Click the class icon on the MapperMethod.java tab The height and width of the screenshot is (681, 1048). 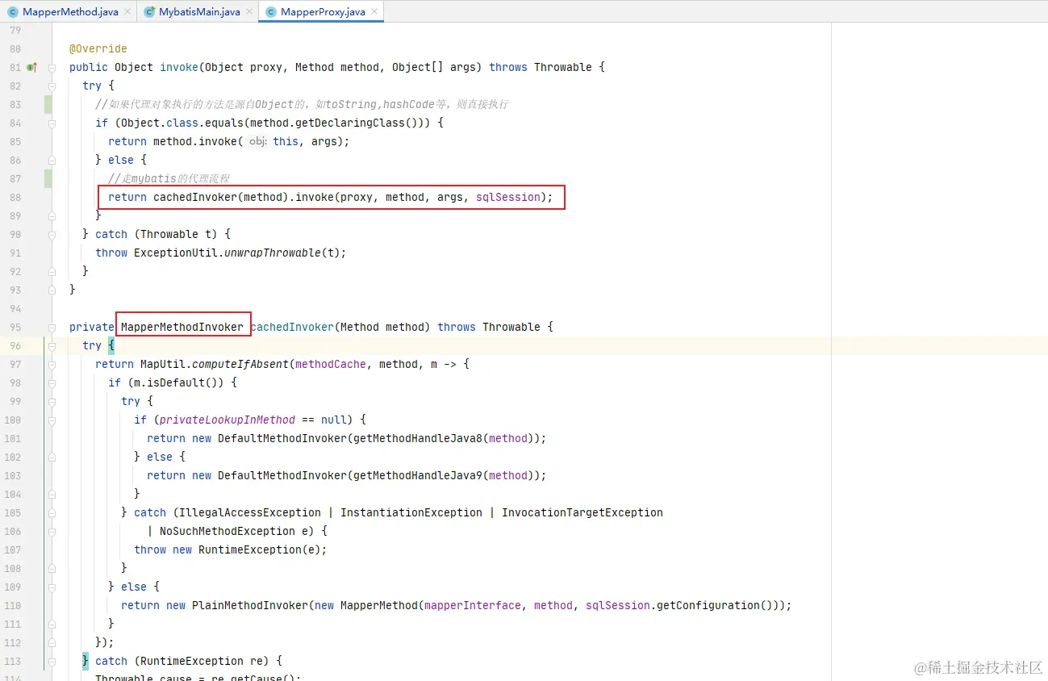click(12, 12)
